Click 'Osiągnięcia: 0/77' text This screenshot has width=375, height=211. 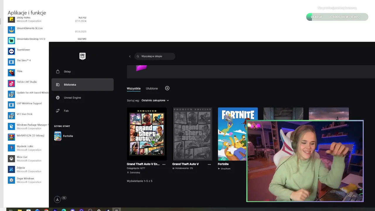click(136, 168)
